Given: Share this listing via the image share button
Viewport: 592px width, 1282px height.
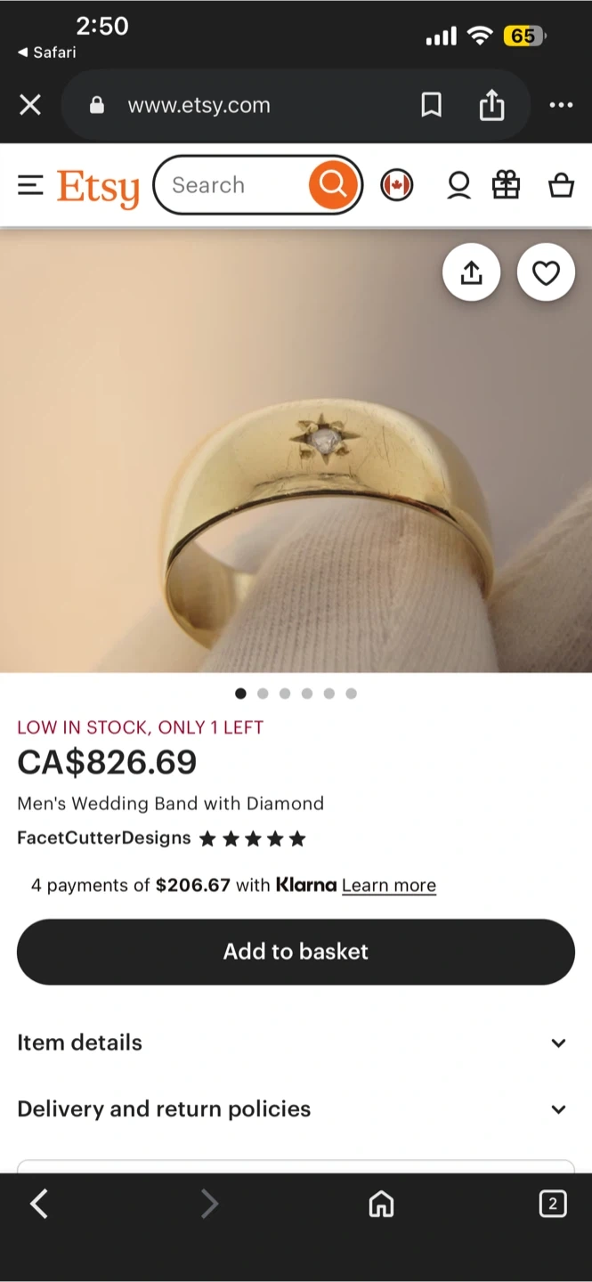Looking at the screenshot, I should coord(471,272).
